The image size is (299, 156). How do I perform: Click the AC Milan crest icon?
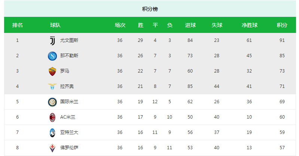52,117
